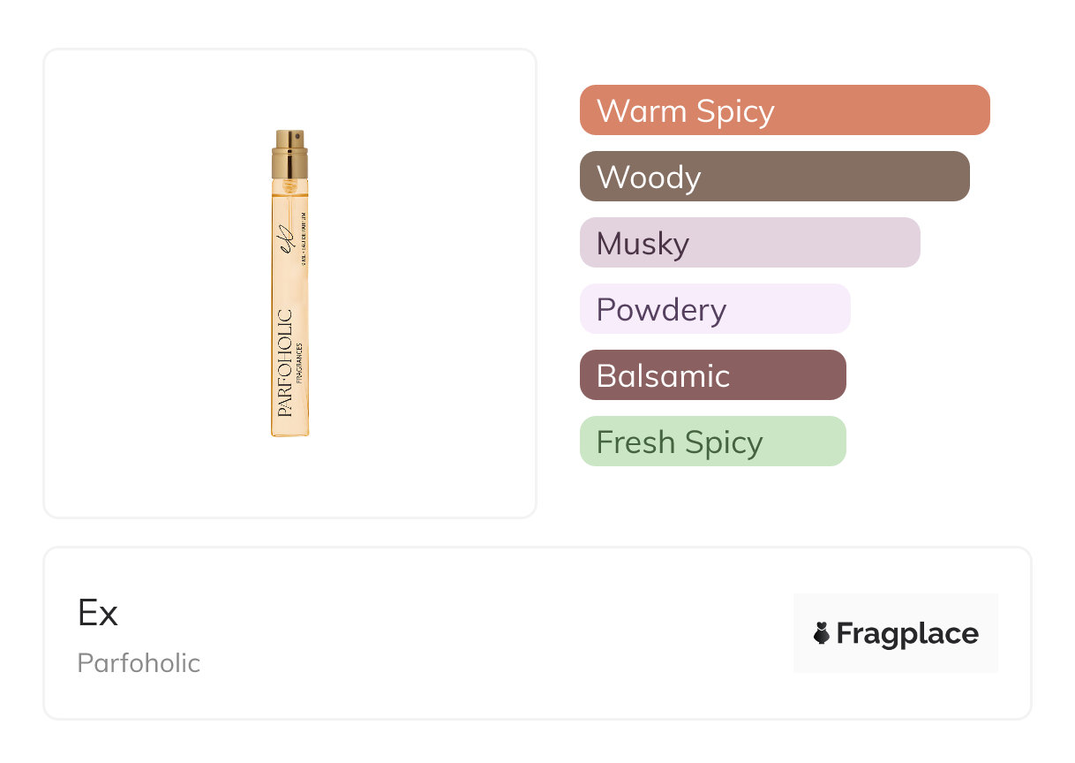The width and height of the screenshot is (1075, 763).
Task: Click the PARFOHOLIC label on the bottle
Action: pyautogui.click(x=285, y=364)
